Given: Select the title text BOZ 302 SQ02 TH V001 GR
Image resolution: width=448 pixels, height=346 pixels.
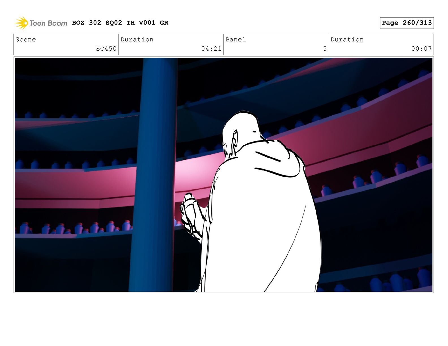Looking at the screenshot, I should 120,23.
